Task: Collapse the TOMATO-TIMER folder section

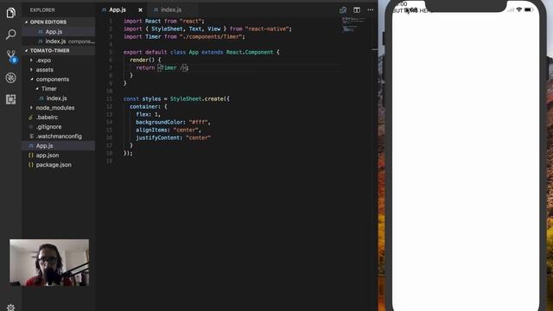Action: pos(59,50)
